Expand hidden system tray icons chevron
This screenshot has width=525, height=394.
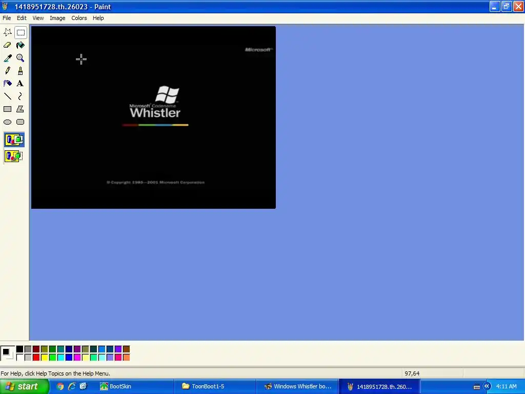point(487,387)
